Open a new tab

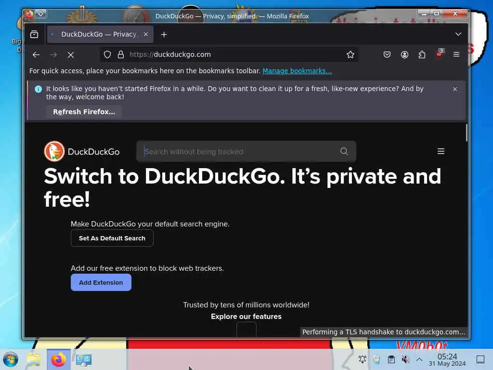pyautogui.click(x=164, y=34)
